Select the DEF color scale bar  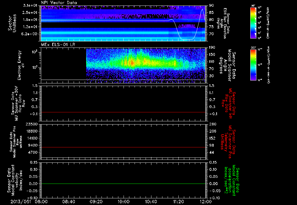[x=253, y=65]
